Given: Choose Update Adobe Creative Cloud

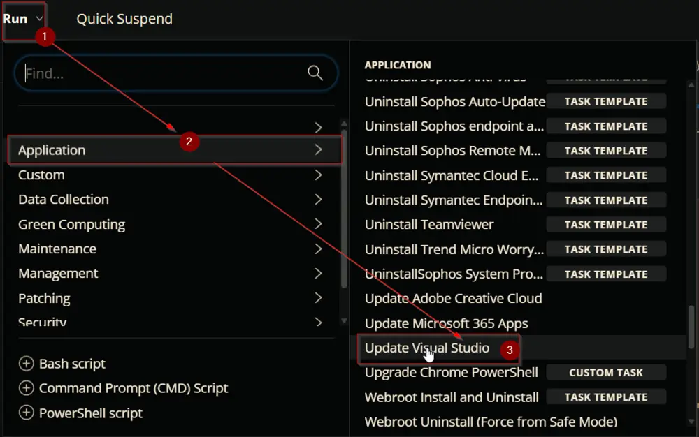Looking at the screenshot, I should tap(454, 298).
